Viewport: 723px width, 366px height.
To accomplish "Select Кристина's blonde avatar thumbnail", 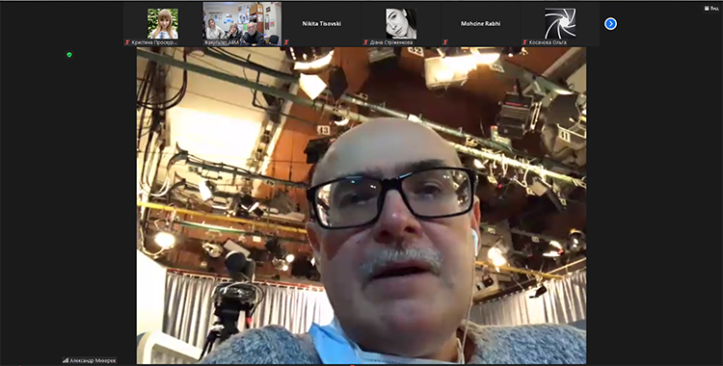I will point(163,23).
